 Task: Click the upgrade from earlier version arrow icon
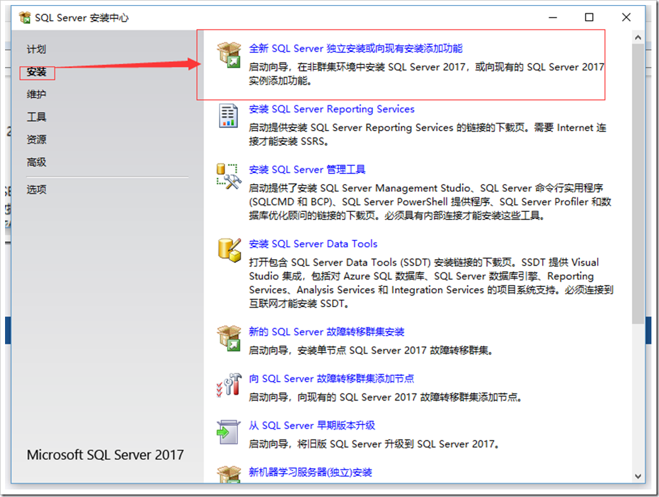pos(229,433)
